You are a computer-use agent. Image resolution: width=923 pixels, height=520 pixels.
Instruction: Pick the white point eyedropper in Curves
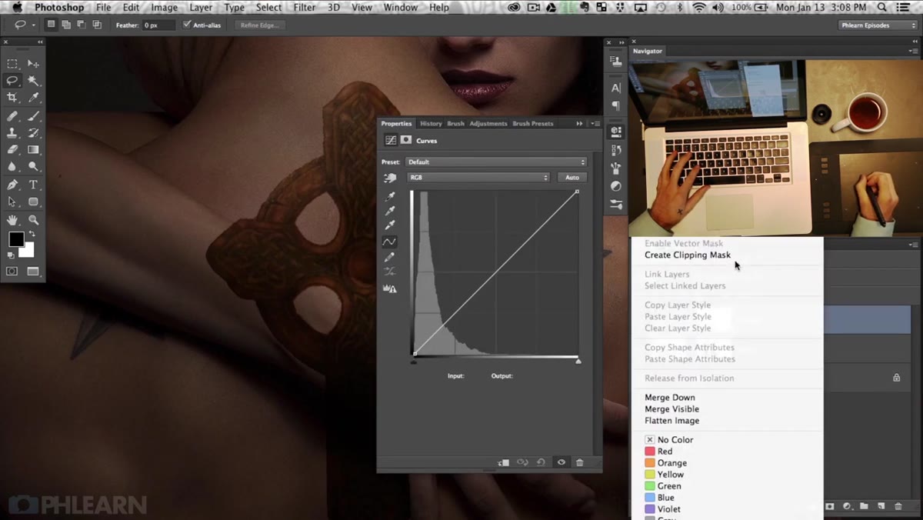[x=390, y=225]
